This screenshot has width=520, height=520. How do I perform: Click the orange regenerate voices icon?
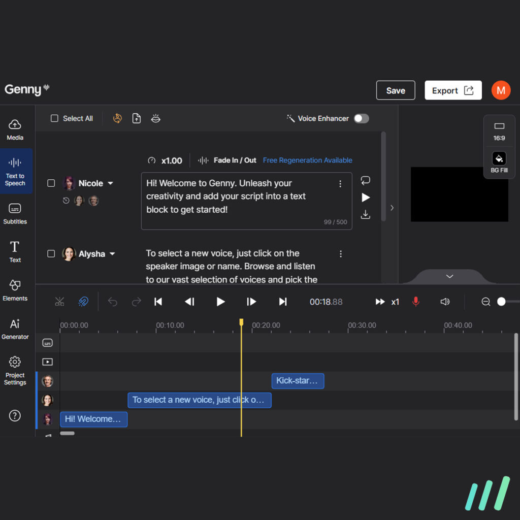coord(117,118)
